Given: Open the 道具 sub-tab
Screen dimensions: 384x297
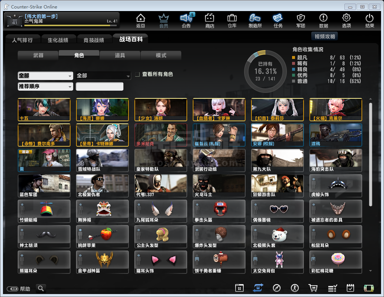Looking at the screenshot, I should point(120,56).
